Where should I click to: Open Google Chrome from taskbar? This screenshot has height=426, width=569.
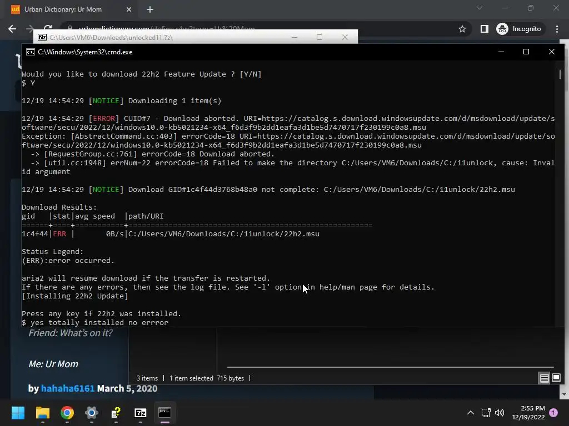click(x=67, y=413)
